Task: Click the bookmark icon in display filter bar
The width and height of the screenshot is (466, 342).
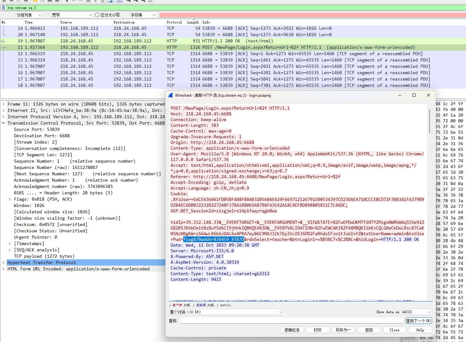Action: 3,8
